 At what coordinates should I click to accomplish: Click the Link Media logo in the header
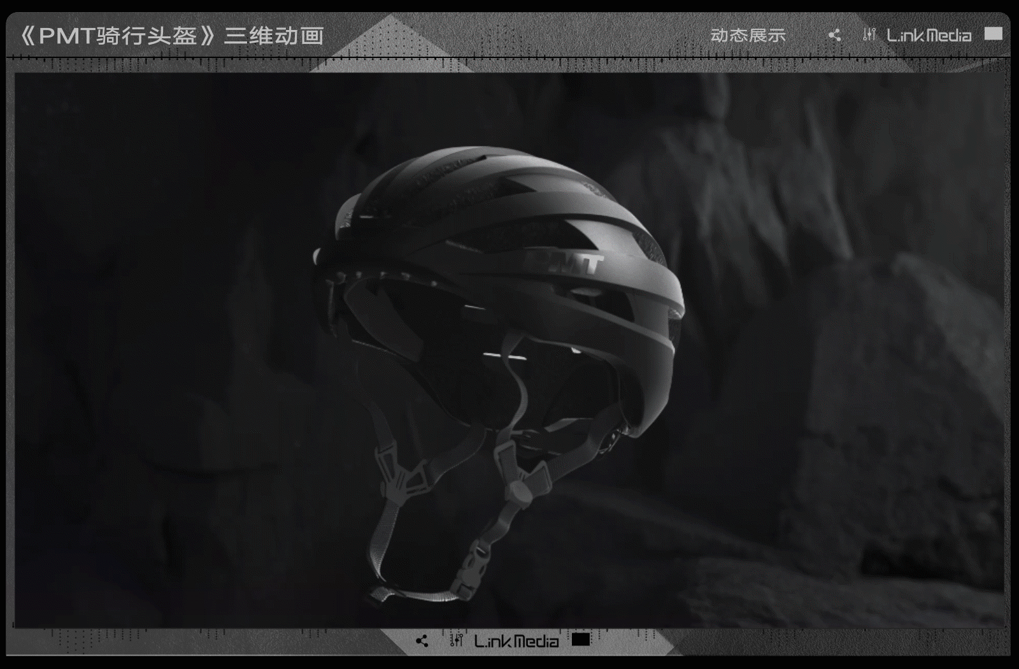(x=929, y=35)
